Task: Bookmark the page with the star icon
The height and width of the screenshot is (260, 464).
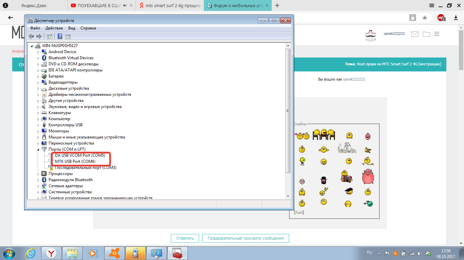Action: click(x=425, y=18)
